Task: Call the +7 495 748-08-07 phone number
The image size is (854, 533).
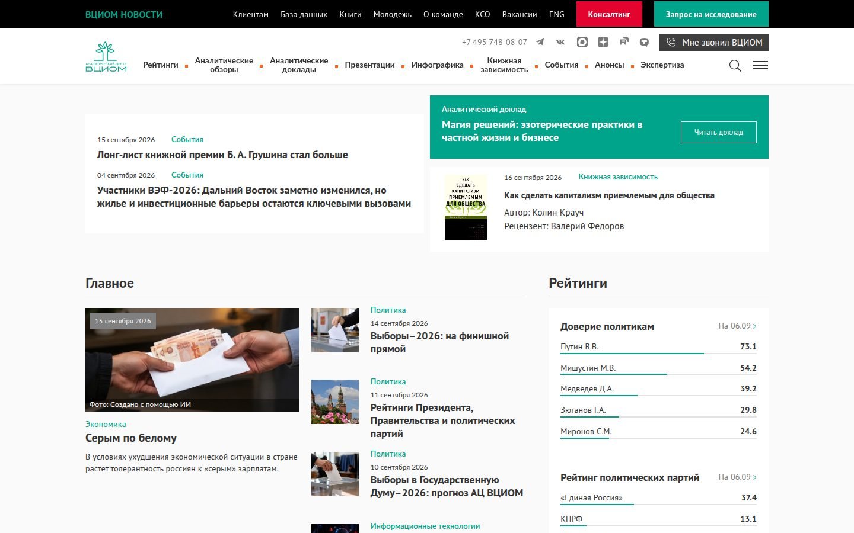Action: click(495, 42)
